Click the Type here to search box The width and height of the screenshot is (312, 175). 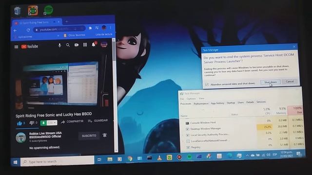58,161
